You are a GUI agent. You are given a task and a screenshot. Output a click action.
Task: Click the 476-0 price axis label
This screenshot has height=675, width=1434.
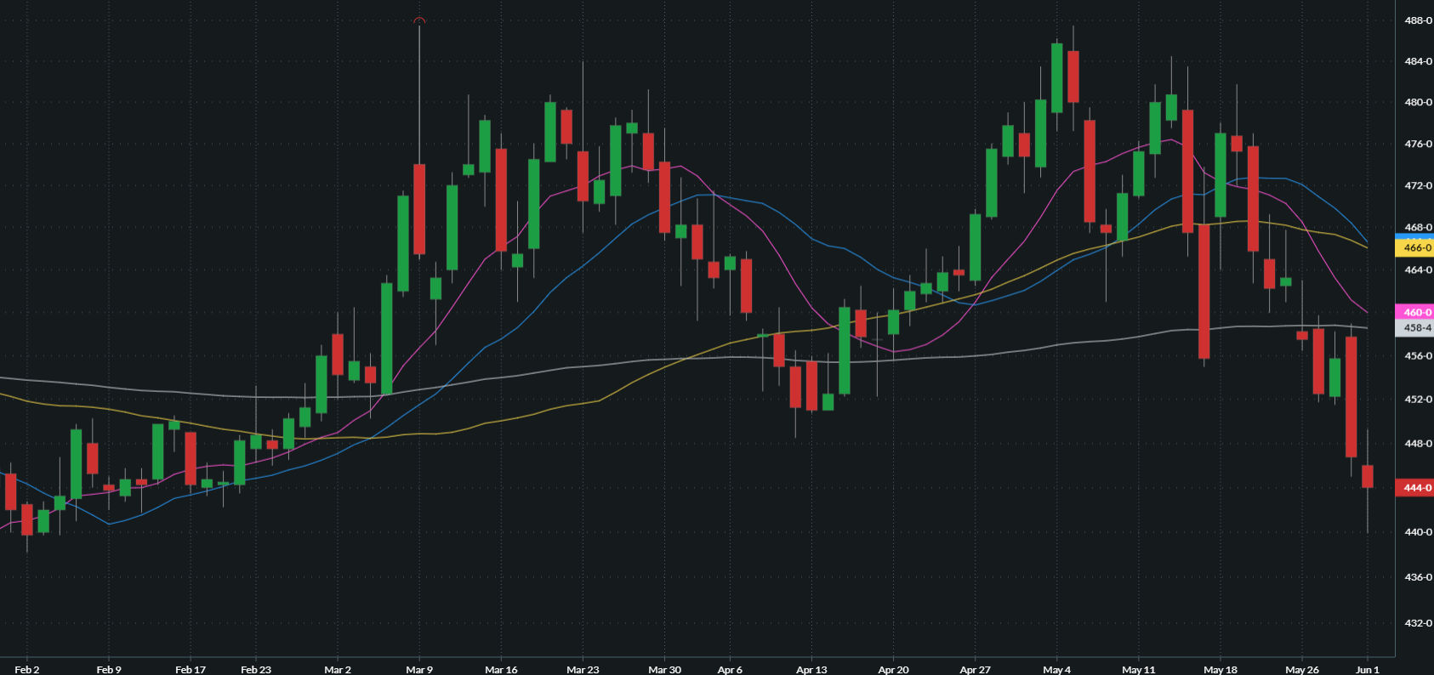point(1418,144)
